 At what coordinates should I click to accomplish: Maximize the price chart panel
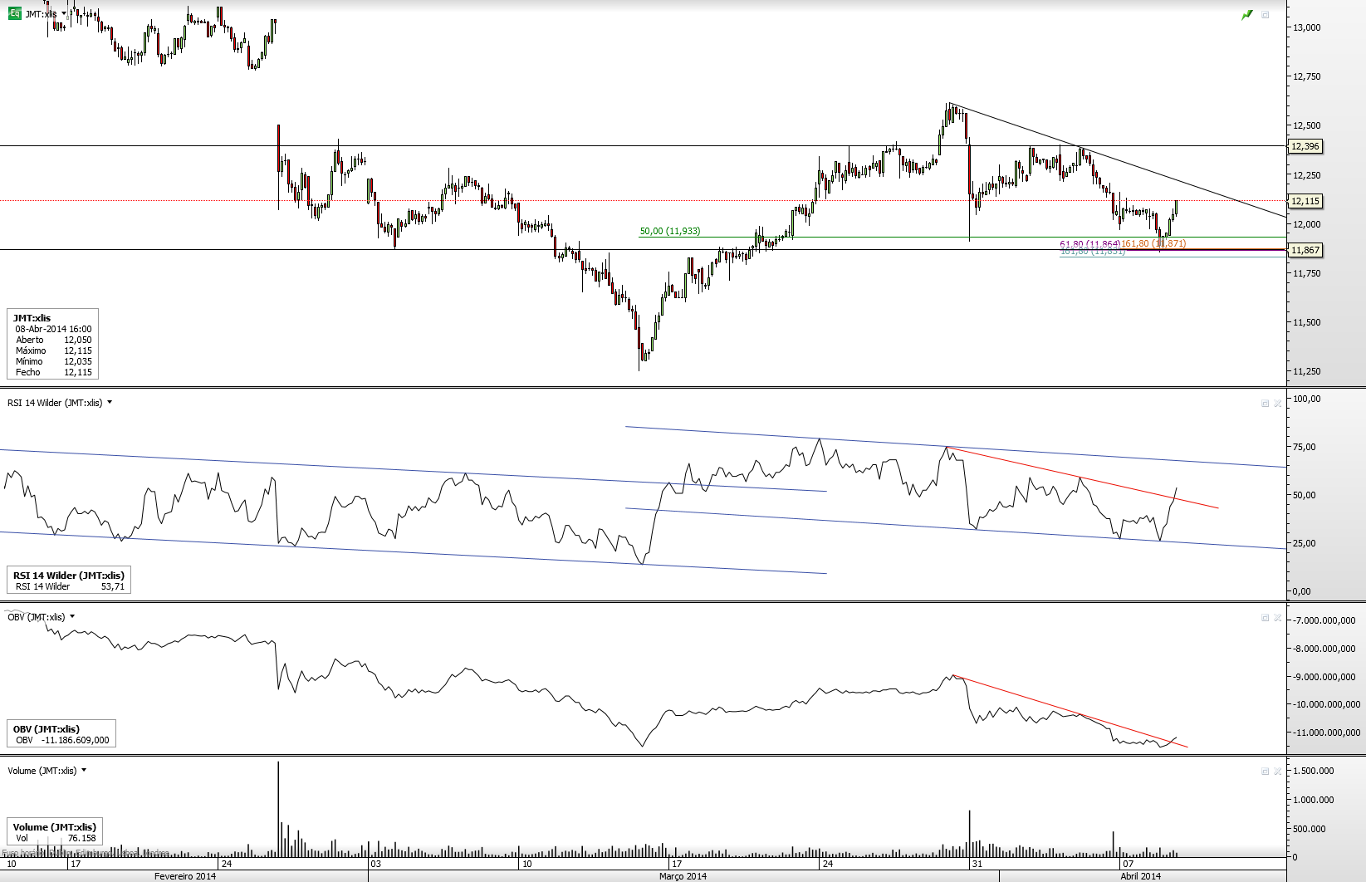(1266, 15)
